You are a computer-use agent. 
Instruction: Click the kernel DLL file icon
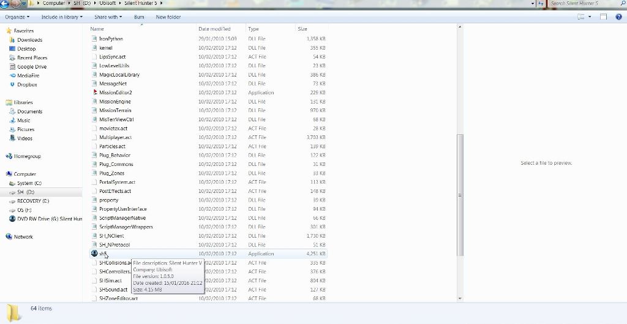[x=95, y=48]
